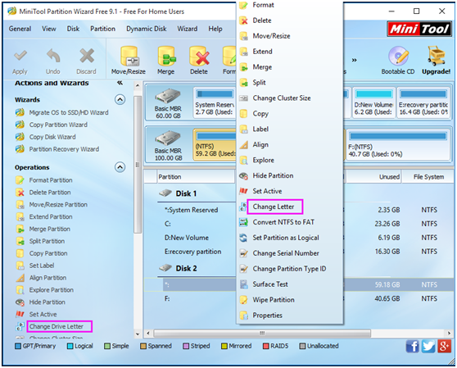
Task: Open the Dynamic Disk menu
Action: click(147, 29)
